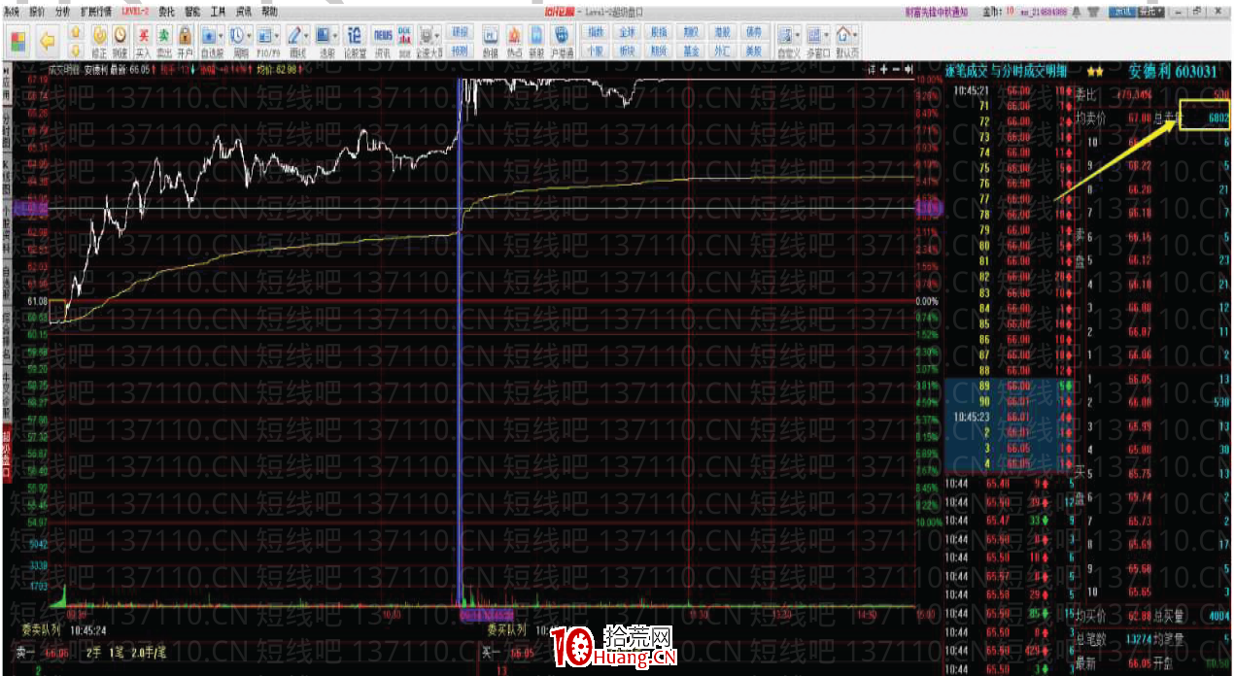The height and width of the screenshot is (676, 1235).
Task: Open the 智能 menu
Action: pyautogui.click(x=192, y=10)
